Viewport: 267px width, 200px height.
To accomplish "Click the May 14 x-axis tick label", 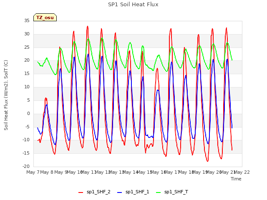I will point(130,172).
